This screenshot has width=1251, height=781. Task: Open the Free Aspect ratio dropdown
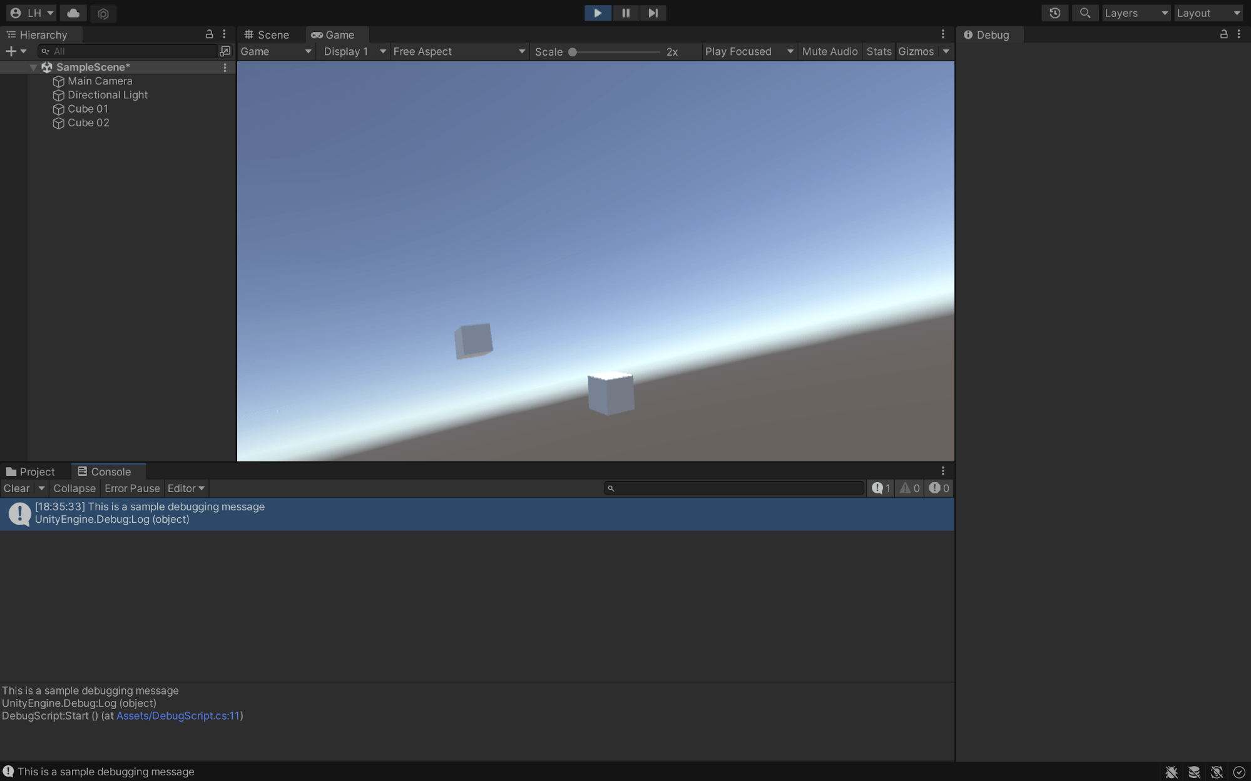point(459,51)
